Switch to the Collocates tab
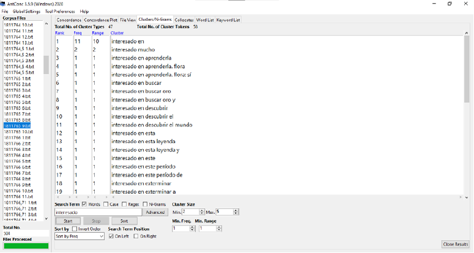This screenshot has width=474, height=253. [184, 20]
